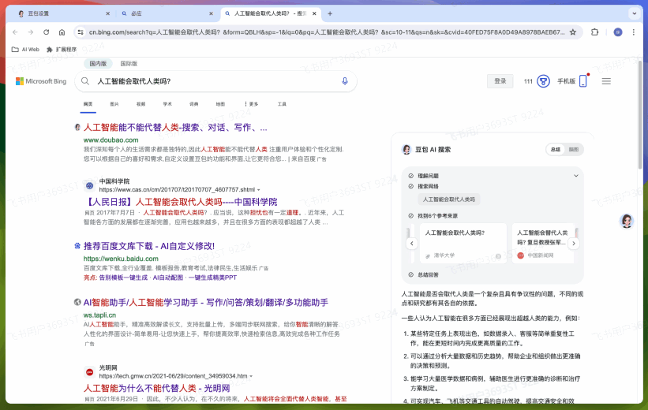Open the 光明网 result about AI replacing humans

156,389
